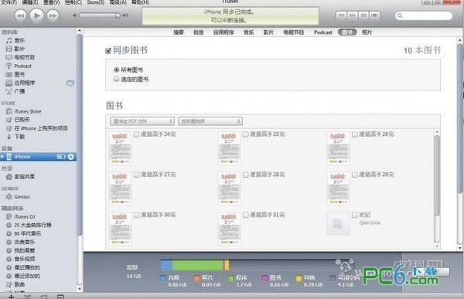Viewport: 464px width, 299px height.
Task: Toggle 同步图书 sync books checkbox
Action: pos(108,50)
